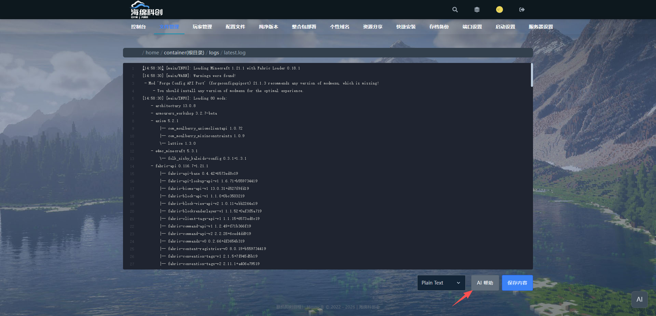Place cursor on log line 5 text
This screenshot has height=316, width=656.
point(184,98)
